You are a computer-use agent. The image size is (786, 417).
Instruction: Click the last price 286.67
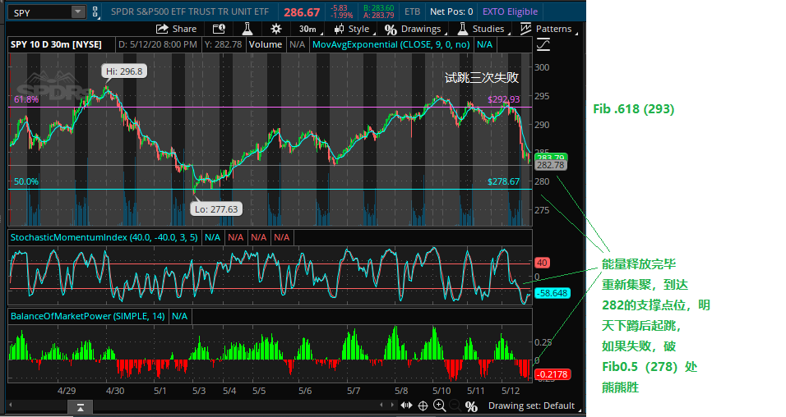(301, 12)
